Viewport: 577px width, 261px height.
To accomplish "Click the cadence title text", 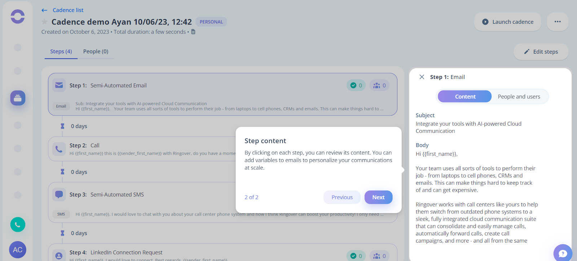I will (122, 22).
